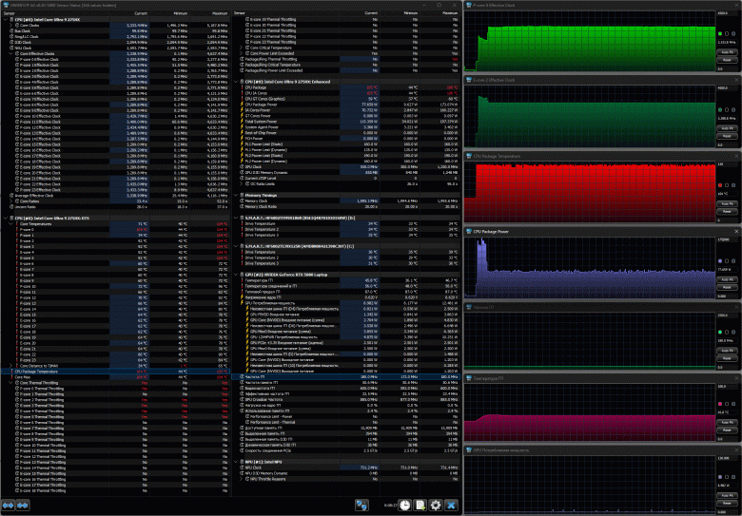The width and height of the screenshot is (742, 516).
Task: Click left pane Current column header
Action: pos(129,13)
